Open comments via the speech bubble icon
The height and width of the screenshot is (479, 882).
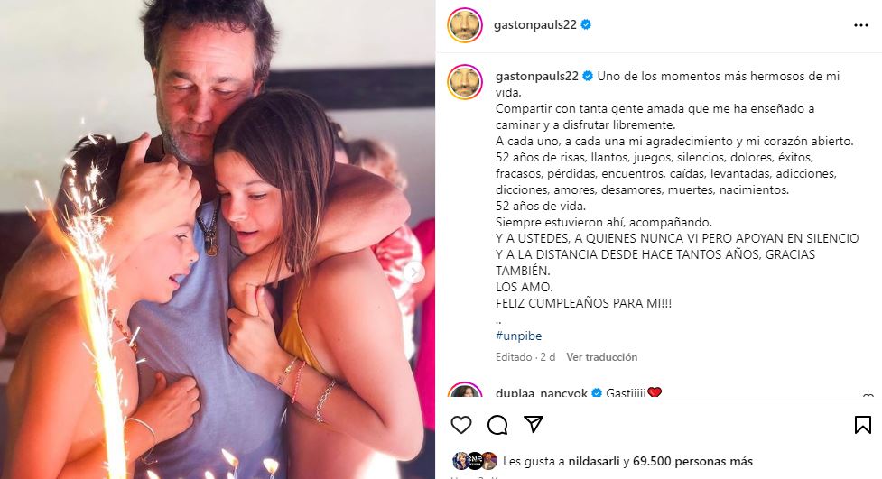pos(497,425)
